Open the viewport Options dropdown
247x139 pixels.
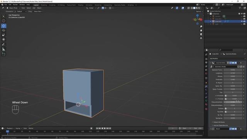(x=199, y=12)
